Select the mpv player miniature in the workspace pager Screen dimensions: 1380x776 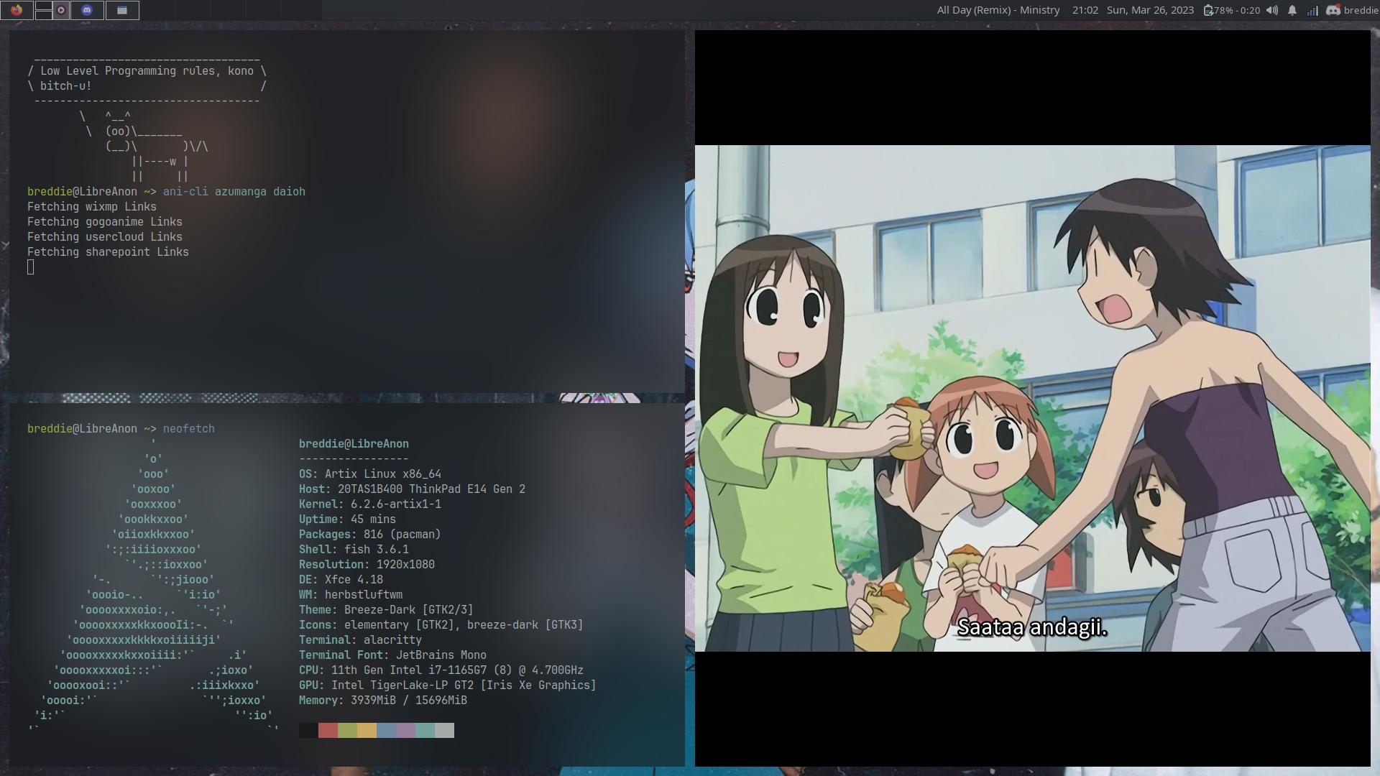[61, 10]
